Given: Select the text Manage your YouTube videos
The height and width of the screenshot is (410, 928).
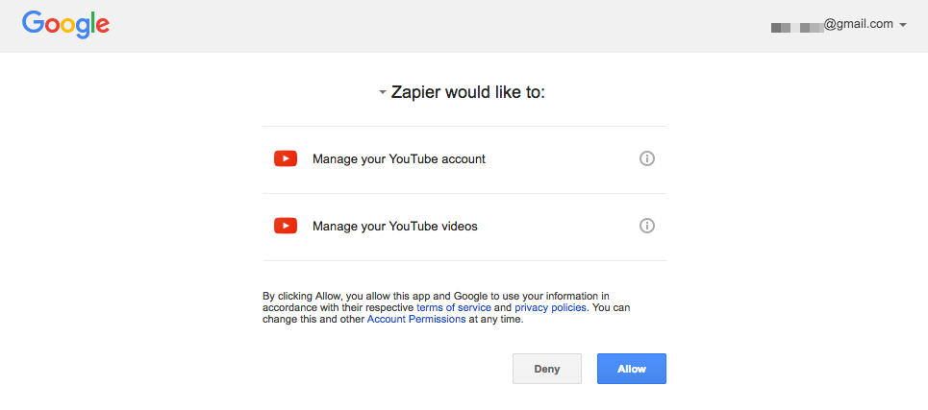Looking at the screenshot, I should click(394, 227).
